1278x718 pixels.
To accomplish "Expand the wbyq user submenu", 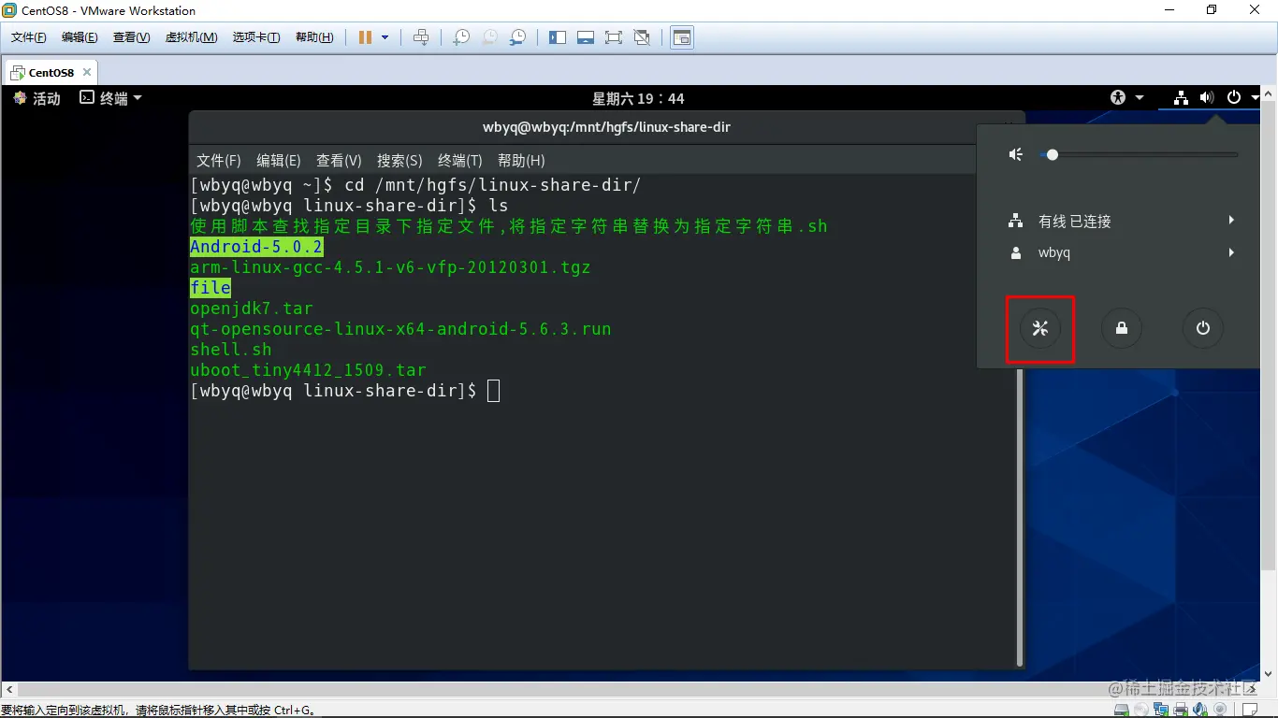I will click(x=1121, y=252).
